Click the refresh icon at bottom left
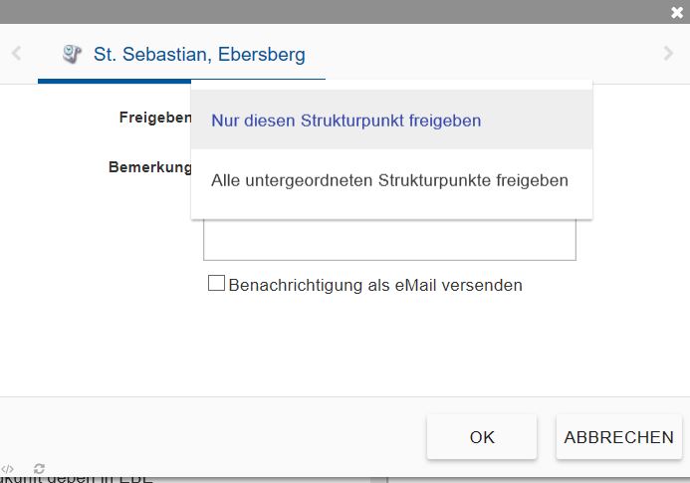690x483 pixels. (x=39, y=468)
